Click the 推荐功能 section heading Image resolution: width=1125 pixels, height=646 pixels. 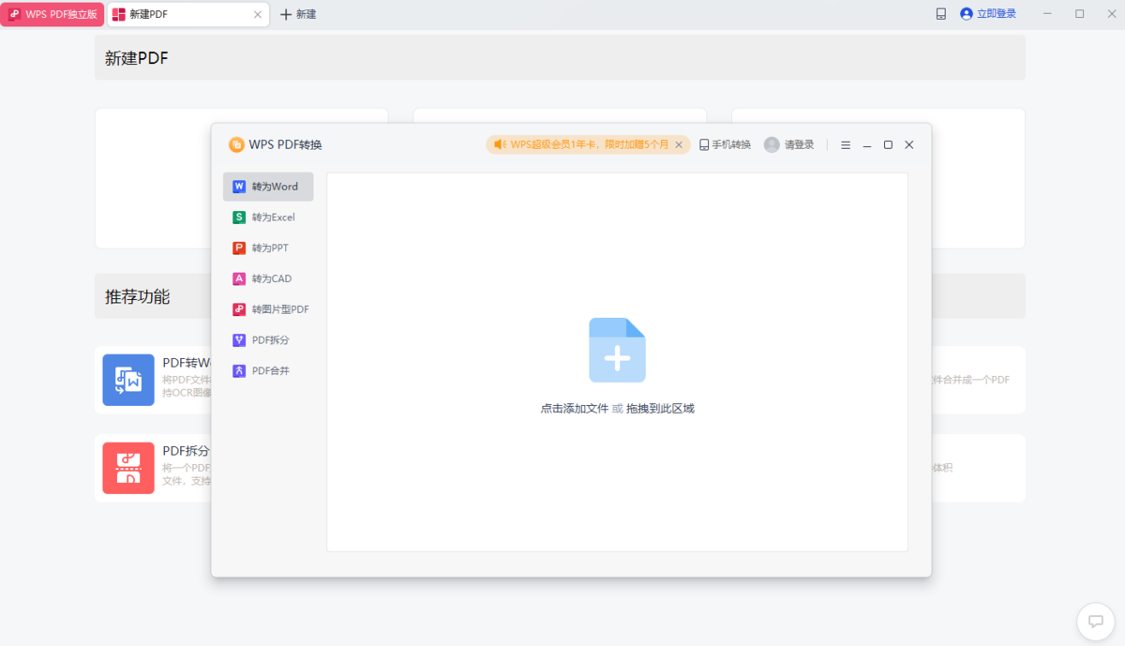138,297
